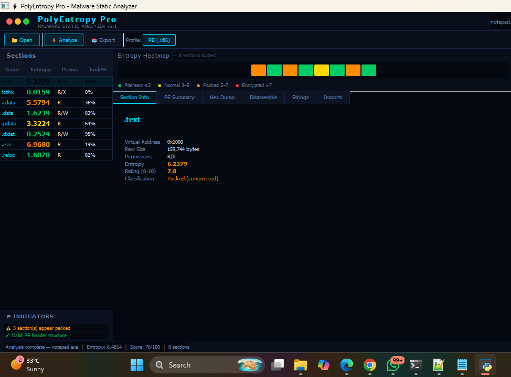
Task: Click the green Normal 3–5 legend swatch
Action: coord(160,85)
